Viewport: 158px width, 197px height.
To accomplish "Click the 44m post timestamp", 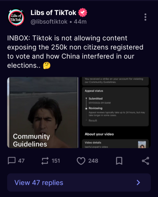I will (80, 22).
